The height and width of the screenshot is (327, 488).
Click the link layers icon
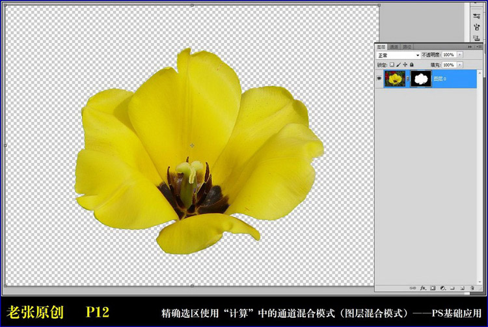(413, 287)
